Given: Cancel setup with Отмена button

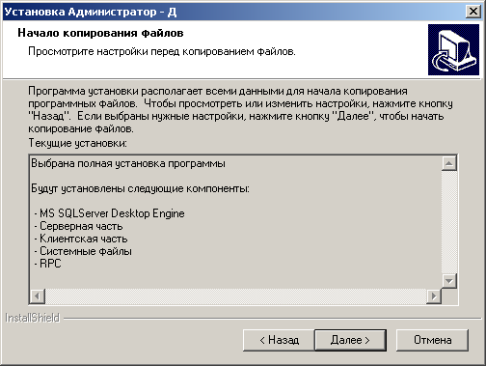Looking at the screenshot, I should click(x=432, y=340).
